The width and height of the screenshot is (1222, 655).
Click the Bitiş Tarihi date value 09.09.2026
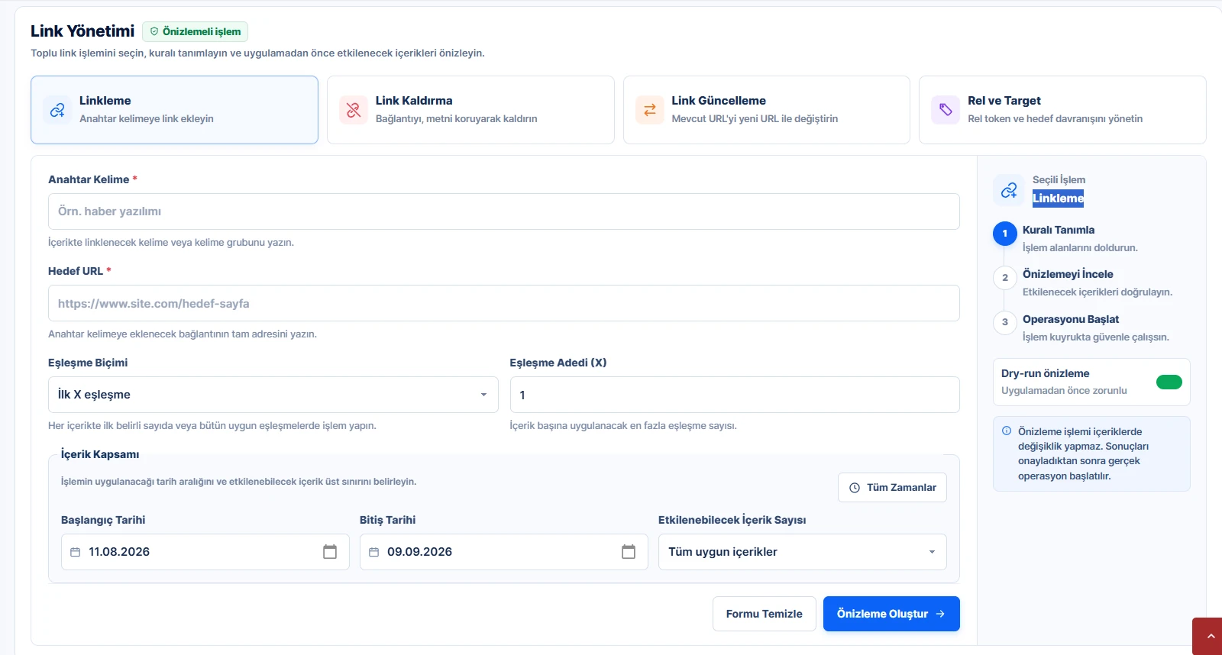tap(419, 552)
